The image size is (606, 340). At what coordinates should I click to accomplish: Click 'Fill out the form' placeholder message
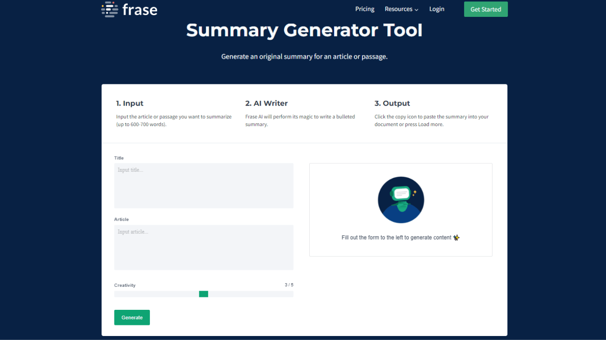coord(401,237)
